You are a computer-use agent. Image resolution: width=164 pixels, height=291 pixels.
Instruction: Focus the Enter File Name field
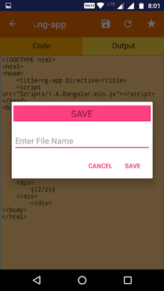pos(82,141)
